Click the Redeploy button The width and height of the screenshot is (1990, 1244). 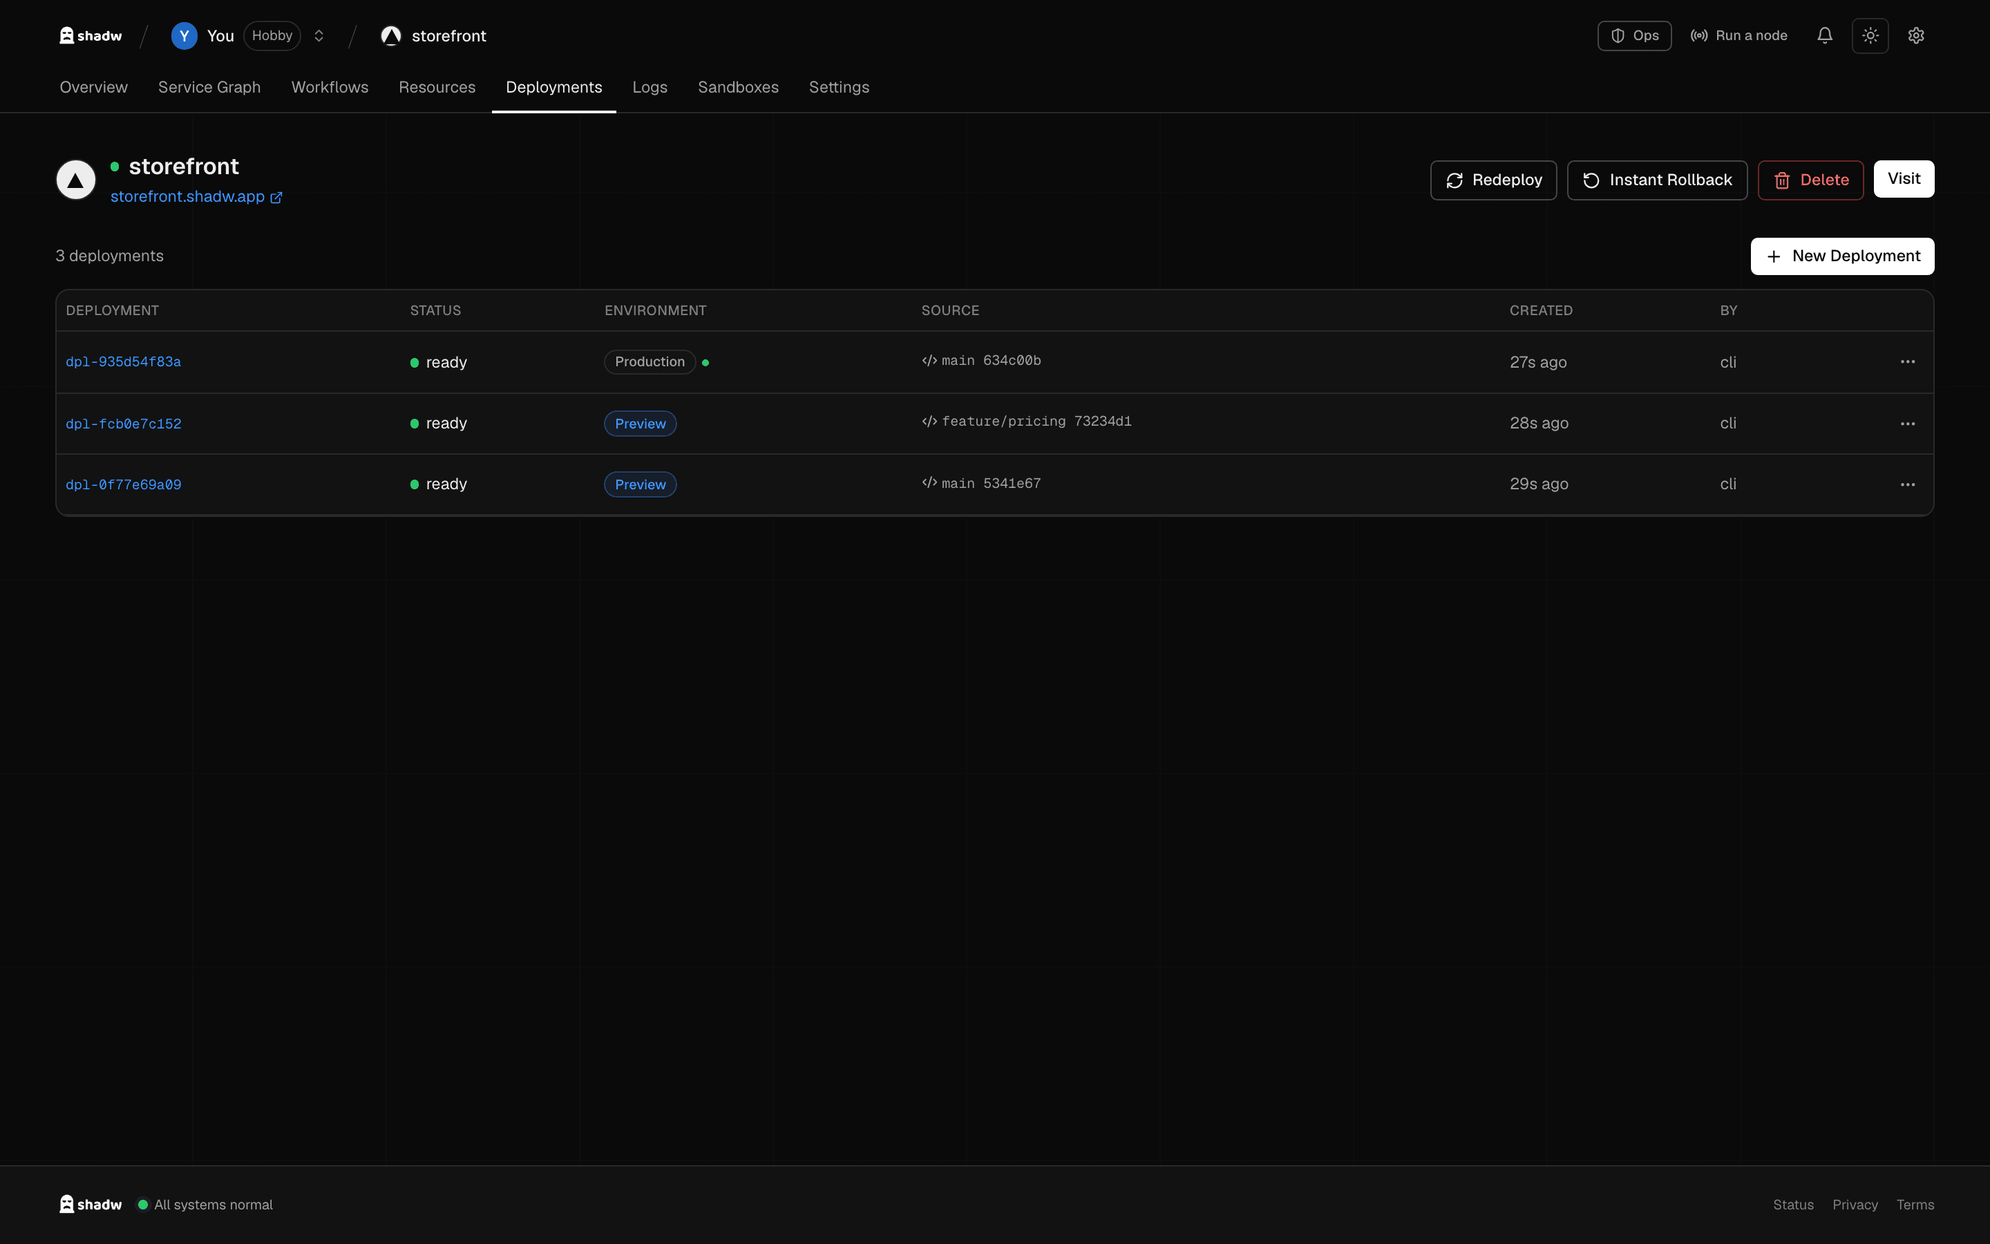point(1493,180)
